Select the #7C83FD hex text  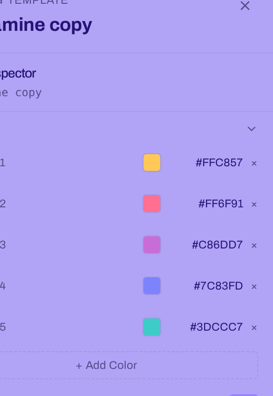coord(218,286)
